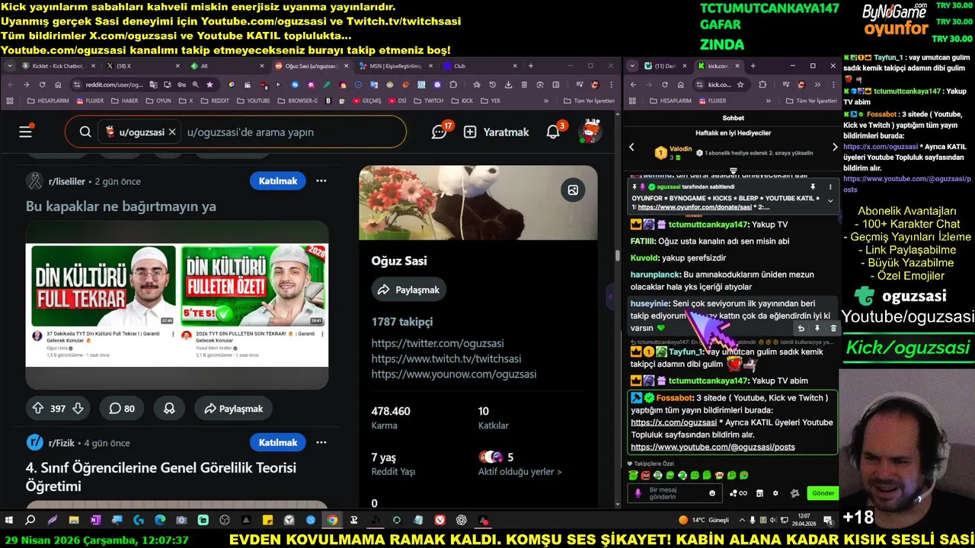This screenshot has width=975, height=548.
Task: Open tab search dropdown in Kick window
Action: click(x=631, y=66)
